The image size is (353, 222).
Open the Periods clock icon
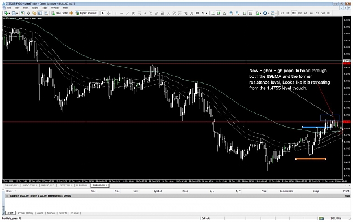pyautogui.click(x=265, y=13)
